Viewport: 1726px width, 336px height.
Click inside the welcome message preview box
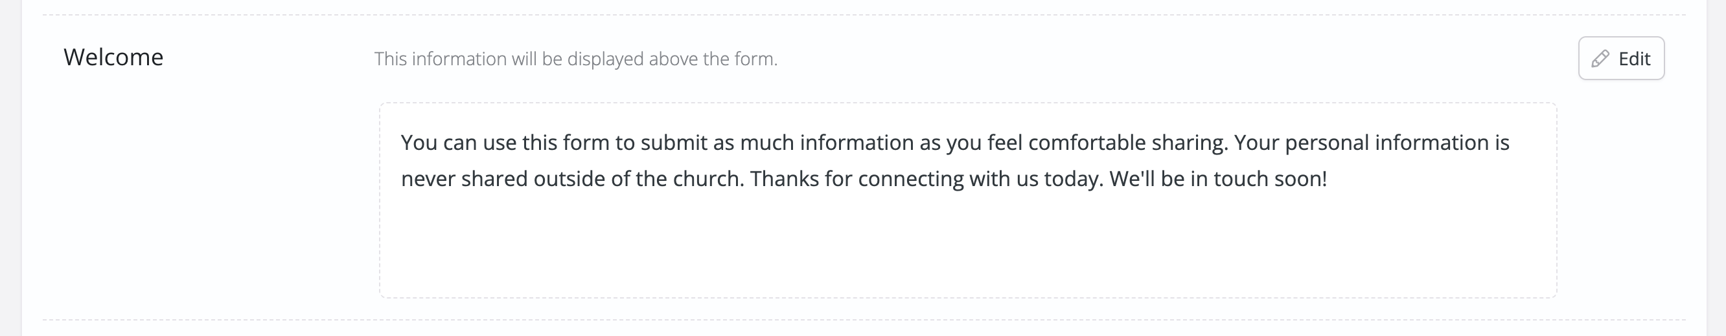[x=967, y=200]
